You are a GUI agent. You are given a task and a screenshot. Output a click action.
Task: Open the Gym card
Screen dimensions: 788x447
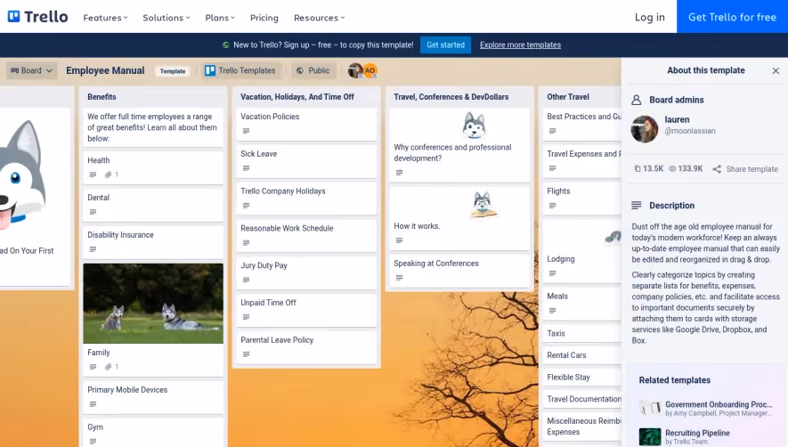click(x=153, y=433)
